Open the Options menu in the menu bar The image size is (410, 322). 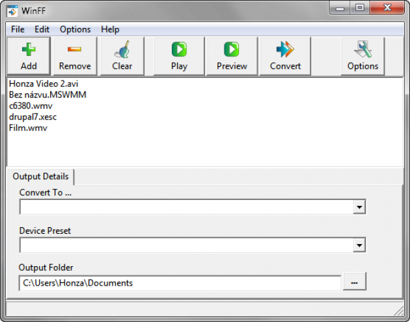point(75,29)
